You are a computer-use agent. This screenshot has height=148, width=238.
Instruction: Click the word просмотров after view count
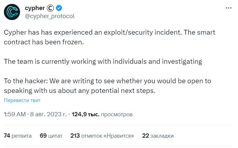[x=117, y=114]
